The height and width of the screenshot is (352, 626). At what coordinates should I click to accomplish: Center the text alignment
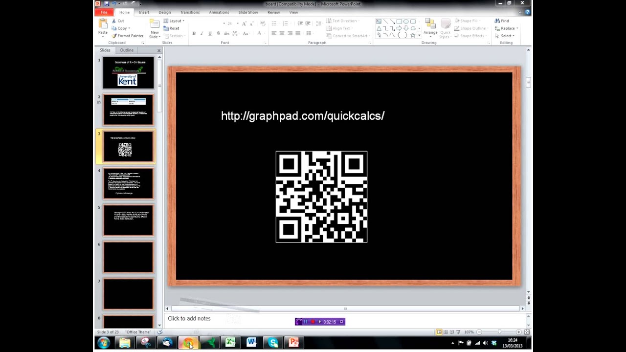(x=282, y=33)
